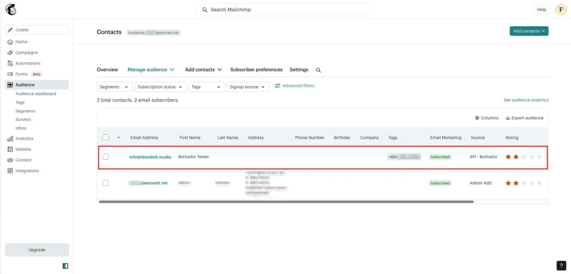Open the Tags filter dropdown
This screenshot has height=274, width=571.
pyautogui.click(x=207, y=87)
